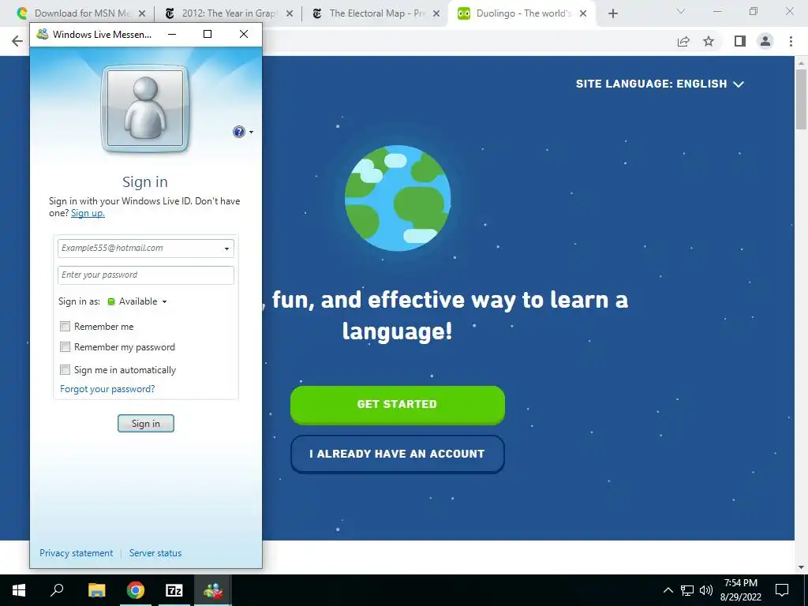This screenshot has height=606, width=808.
Task: Minimize the Windows Live Messenger window
Action: coord(172,34)
